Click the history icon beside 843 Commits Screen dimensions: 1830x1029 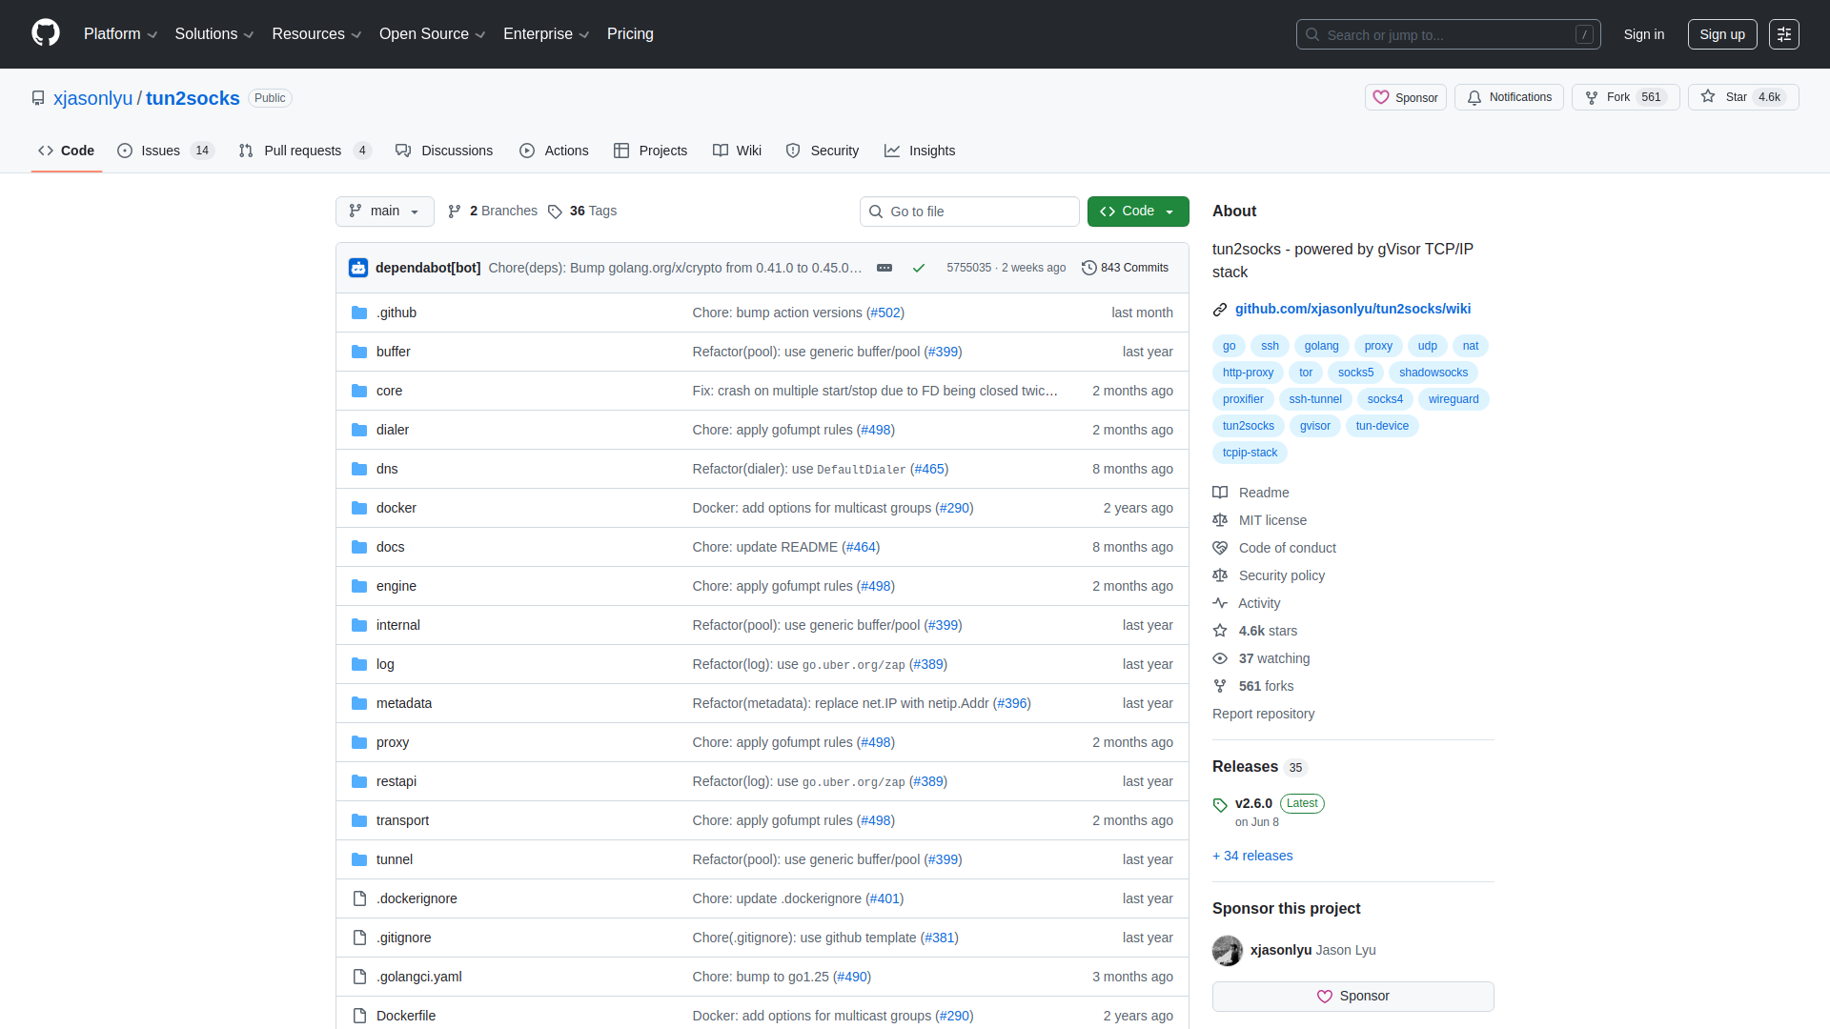(x=1090, y=268)
